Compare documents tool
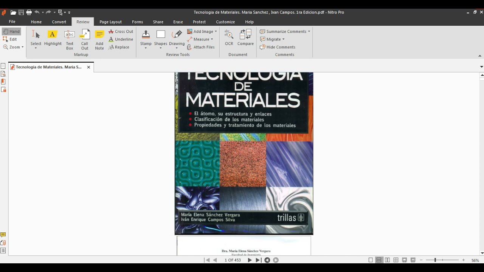This screenshot has width=484, height=272. [x=245, y=38]
